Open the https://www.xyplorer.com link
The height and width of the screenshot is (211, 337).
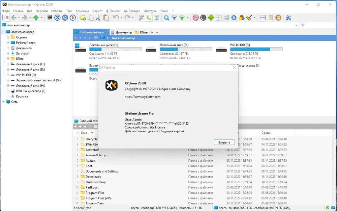point(143,97)
